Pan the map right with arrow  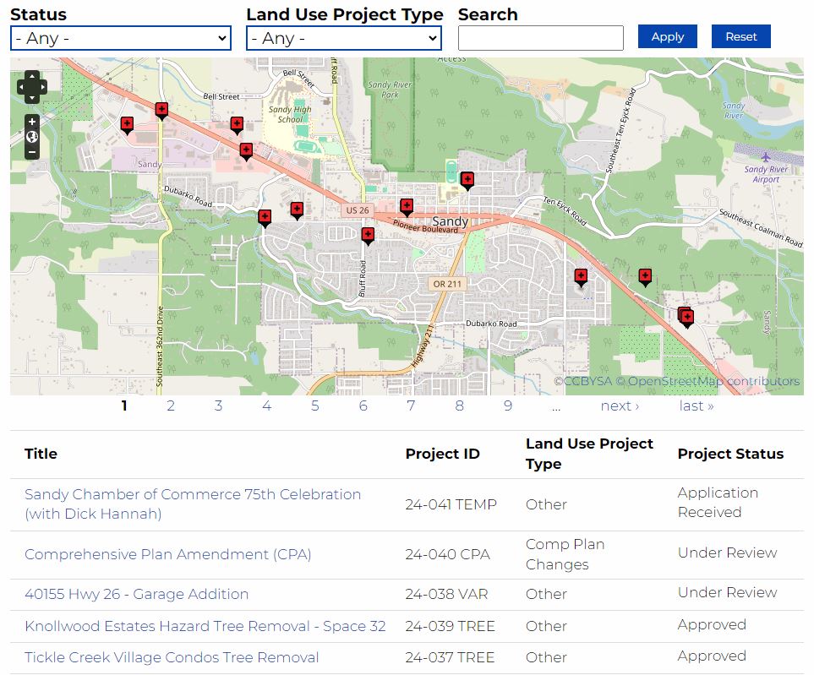tap(42, 86)
